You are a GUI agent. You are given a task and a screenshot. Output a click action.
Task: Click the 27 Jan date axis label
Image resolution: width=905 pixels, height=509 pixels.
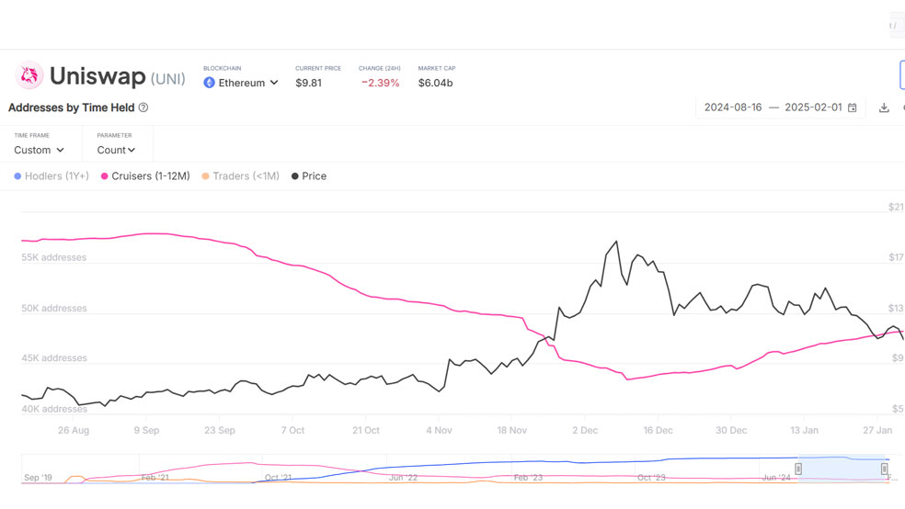coord(877,430)
